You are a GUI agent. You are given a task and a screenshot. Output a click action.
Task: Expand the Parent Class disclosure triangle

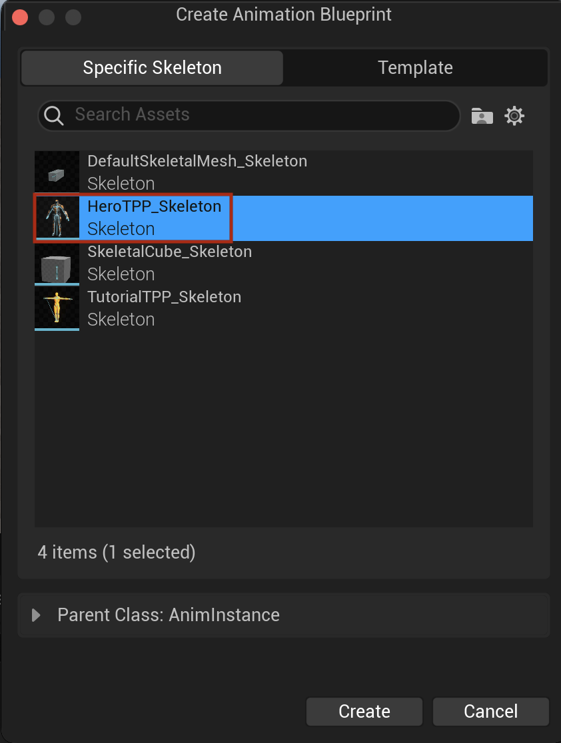pos(35,615)
